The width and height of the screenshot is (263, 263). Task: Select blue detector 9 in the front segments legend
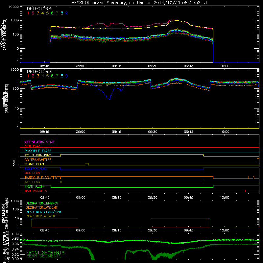click(67, 13)
